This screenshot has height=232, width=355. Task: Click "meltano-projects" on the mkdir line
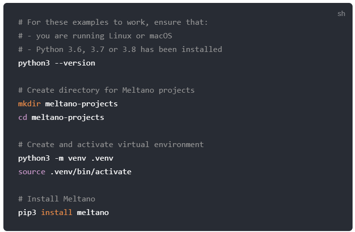tap(81, 104)
